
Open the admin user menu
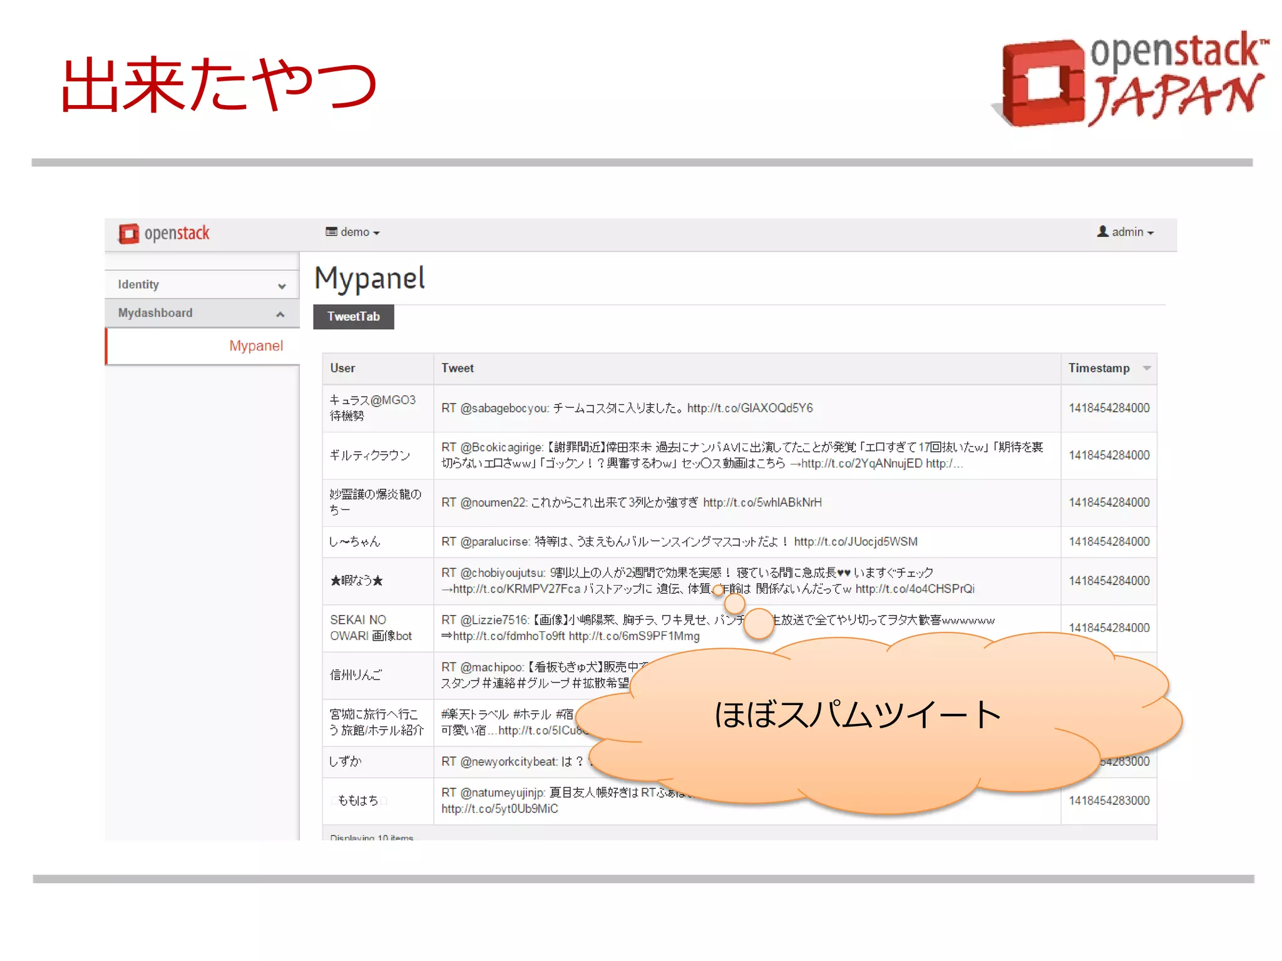(1126, 232)
